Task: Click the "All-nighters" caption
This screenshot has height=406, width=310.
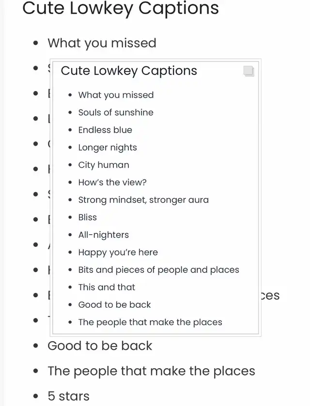Action: coord(104,235)
